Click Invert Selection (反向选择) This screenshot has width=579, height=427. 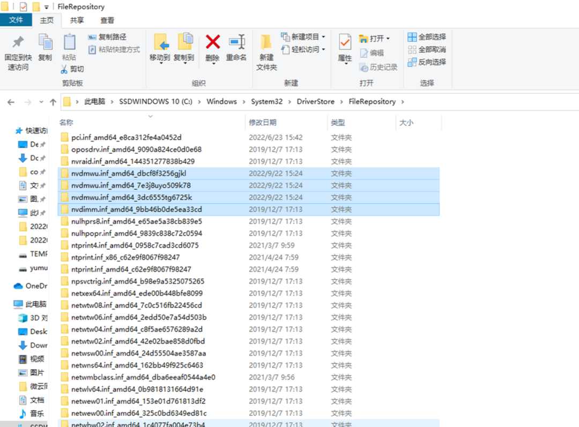click(427, 62)
